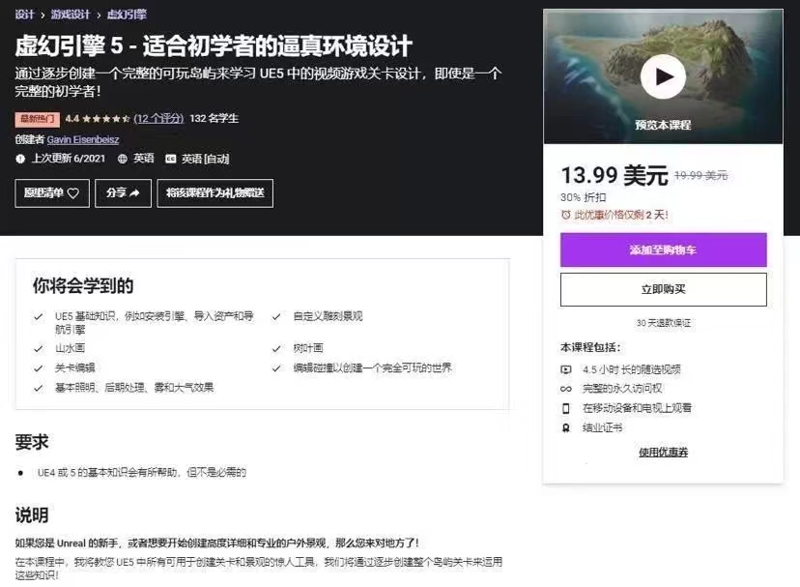Click the alarm clock icon by the price deadline

click(x=565, y=215)
